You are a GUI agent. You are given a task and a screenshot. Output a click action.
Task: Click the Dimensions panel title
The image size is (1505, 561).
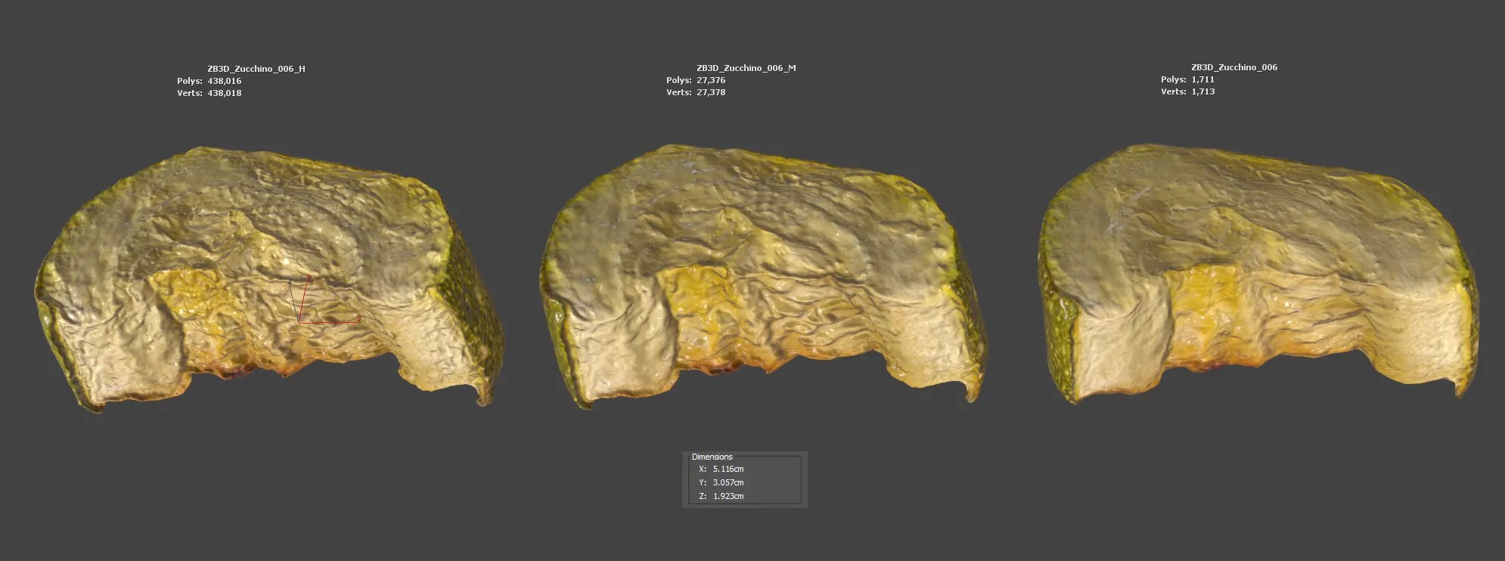tap(712, 457)
